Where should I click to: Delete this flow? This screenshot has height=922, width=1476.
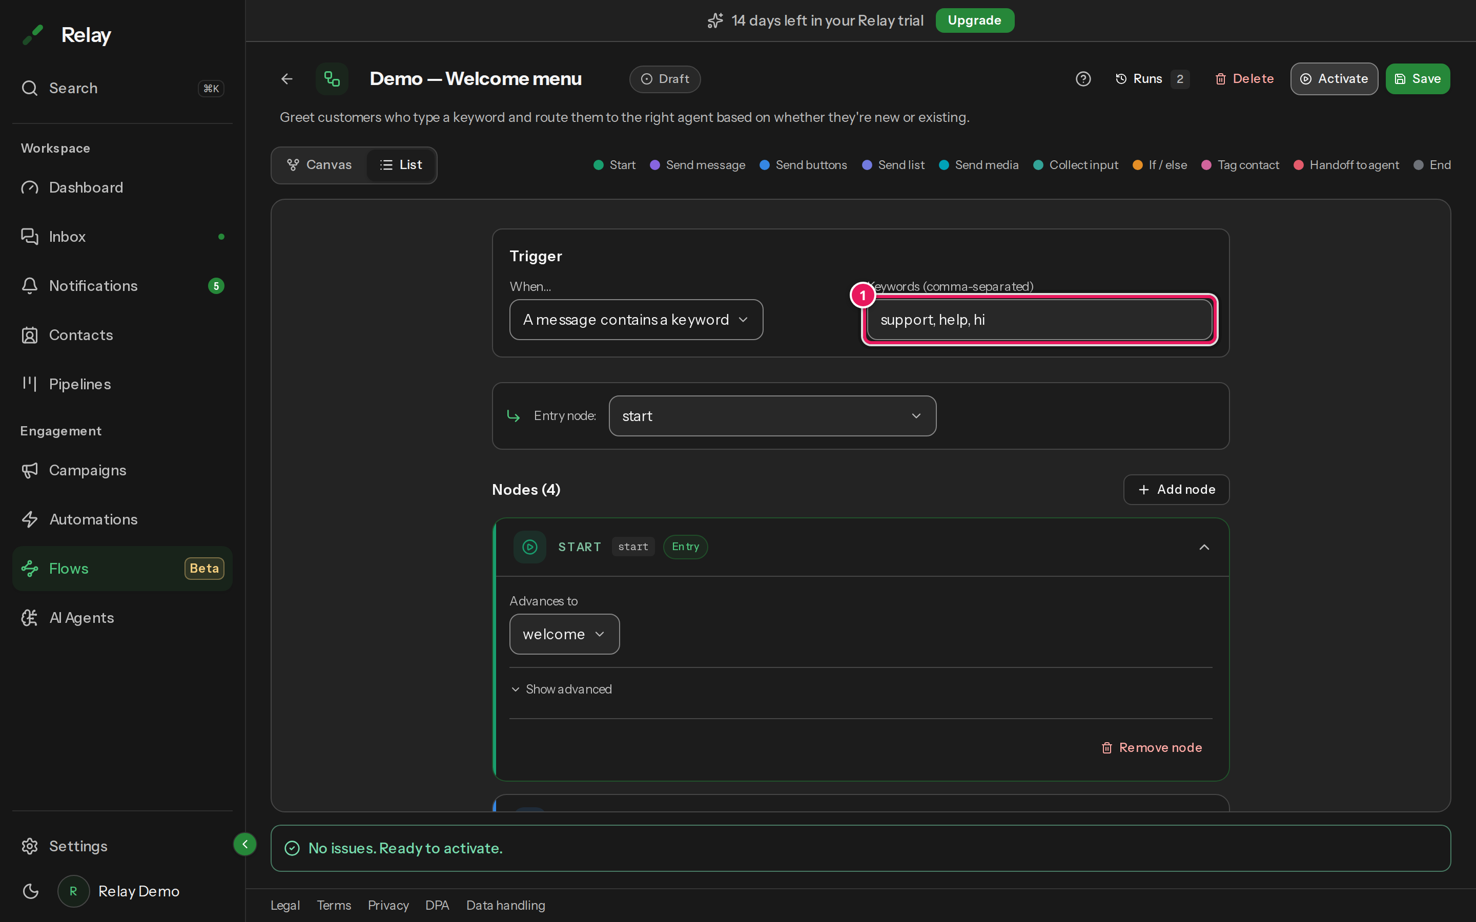click(1244, 79)
